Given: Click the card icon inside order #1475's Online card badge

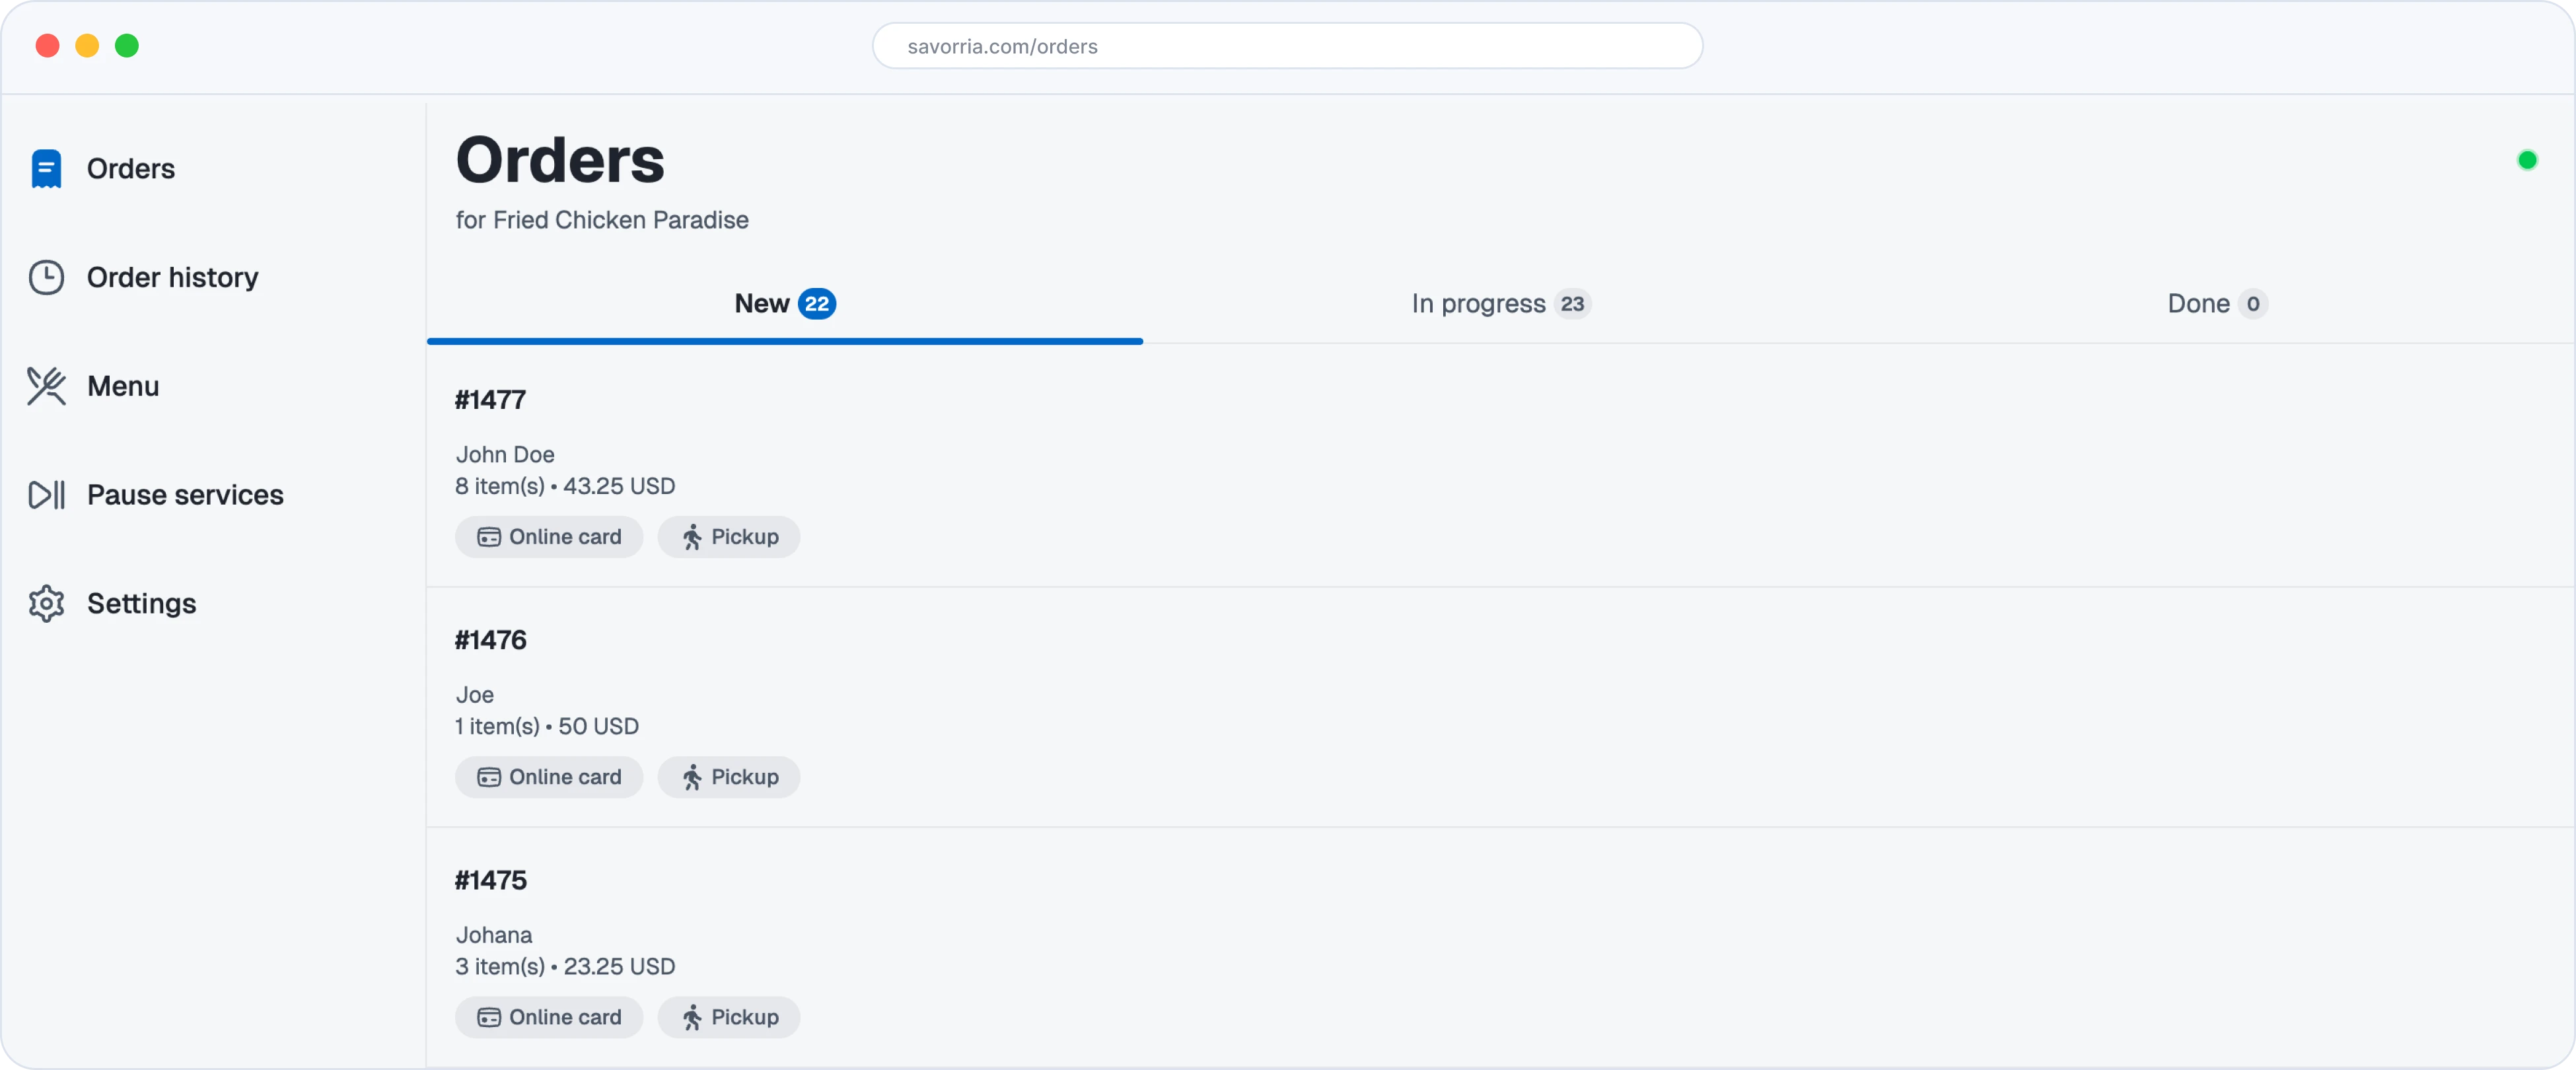Looking at the screenshot, I should 489,1017.
